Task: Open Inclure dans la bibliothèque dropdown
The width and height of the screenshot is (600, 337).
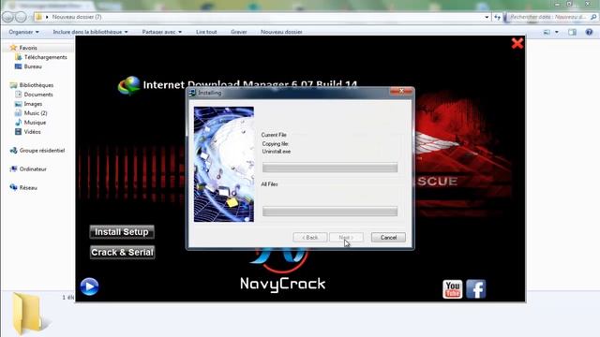Action: pyautogui.click(x=90, y=32)
